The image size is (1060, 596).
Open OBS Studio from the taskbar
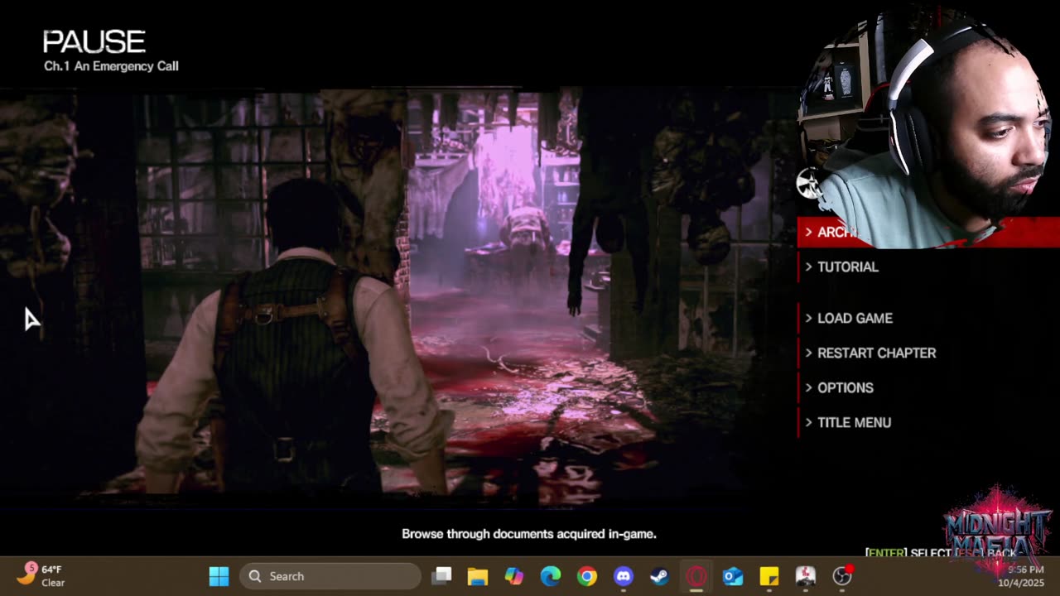click(x=842, y=576)
